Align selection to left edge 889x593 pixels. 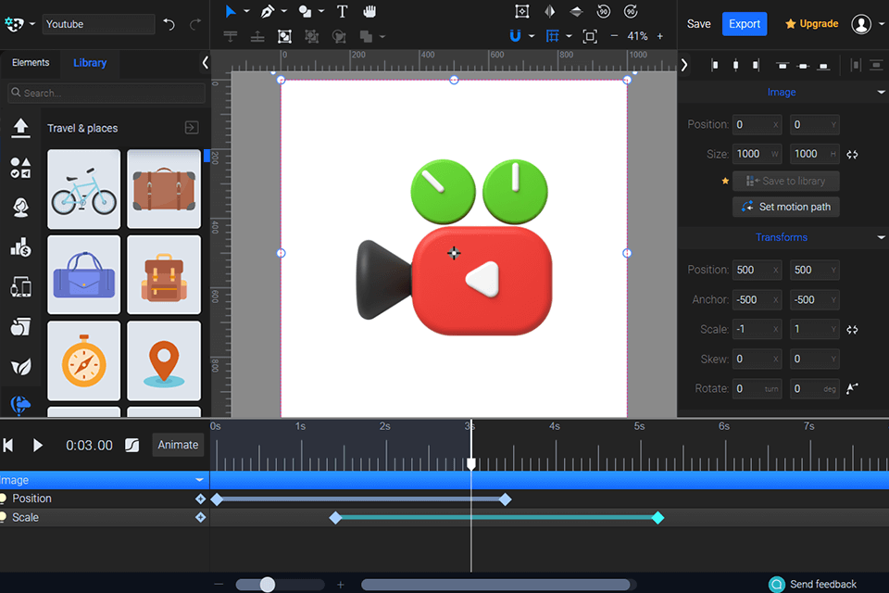click(714, 65)
